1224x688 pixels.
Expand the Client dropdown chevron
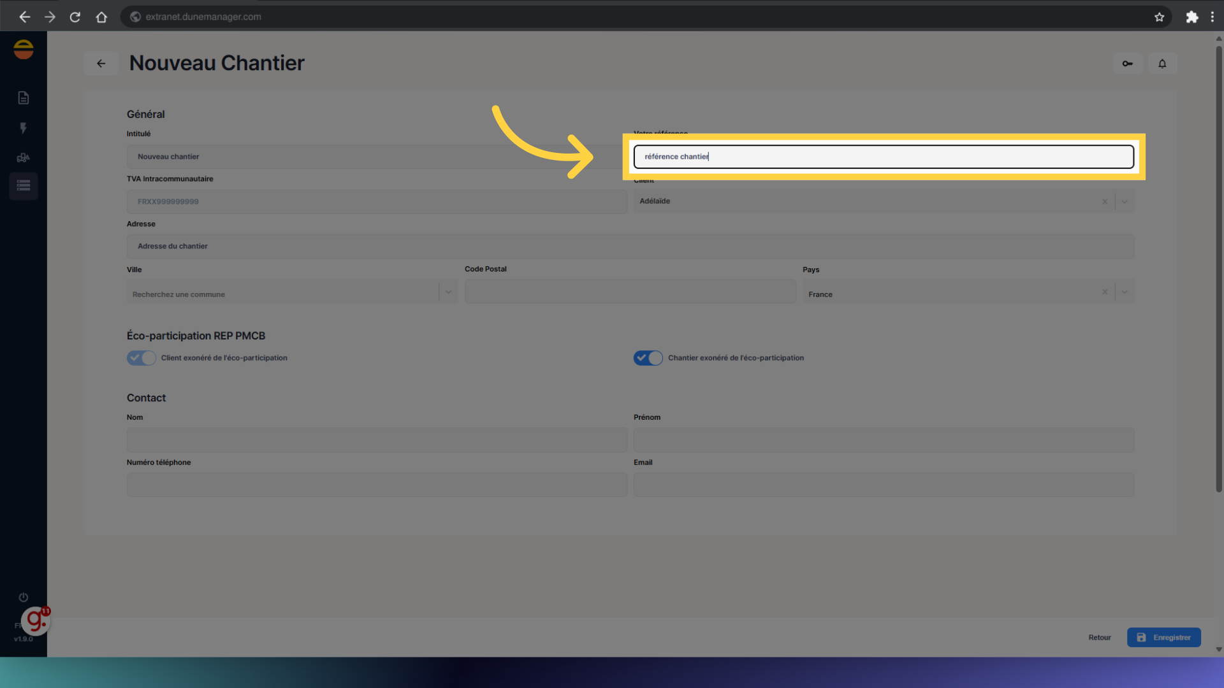pos(1125,201)
